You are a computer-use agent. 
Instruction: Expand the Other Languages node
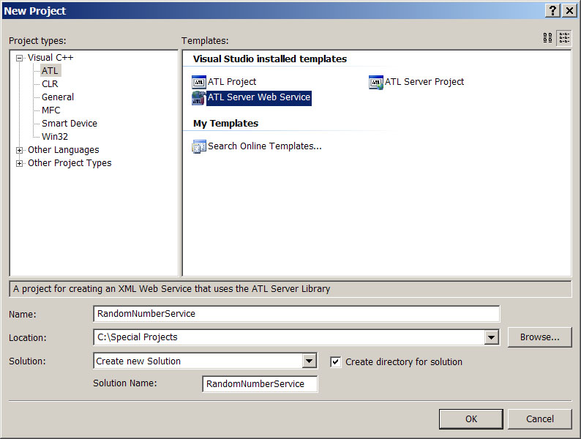coord(19,150)
